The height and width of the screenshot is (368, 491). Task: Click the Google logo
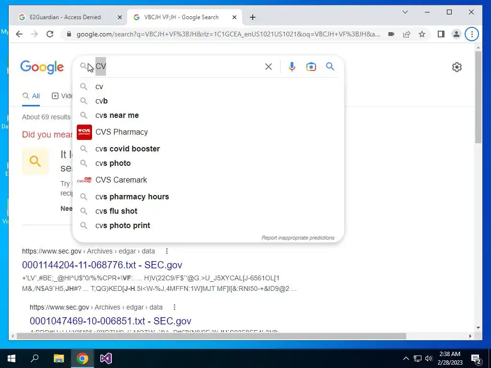[42, 67]
